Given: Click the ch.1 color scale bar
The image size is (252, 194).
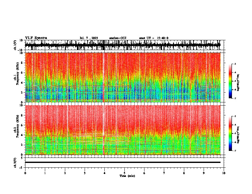Looking at the screenshot, I should click(x=230, y=81).
